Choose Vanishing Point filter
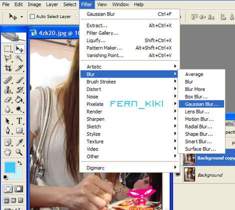The width and height of the screenshot is (235, 210). click(x=128, y=55)
